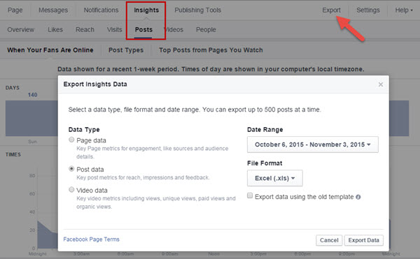
Task: Click the Cancel button
Action: 329,240
